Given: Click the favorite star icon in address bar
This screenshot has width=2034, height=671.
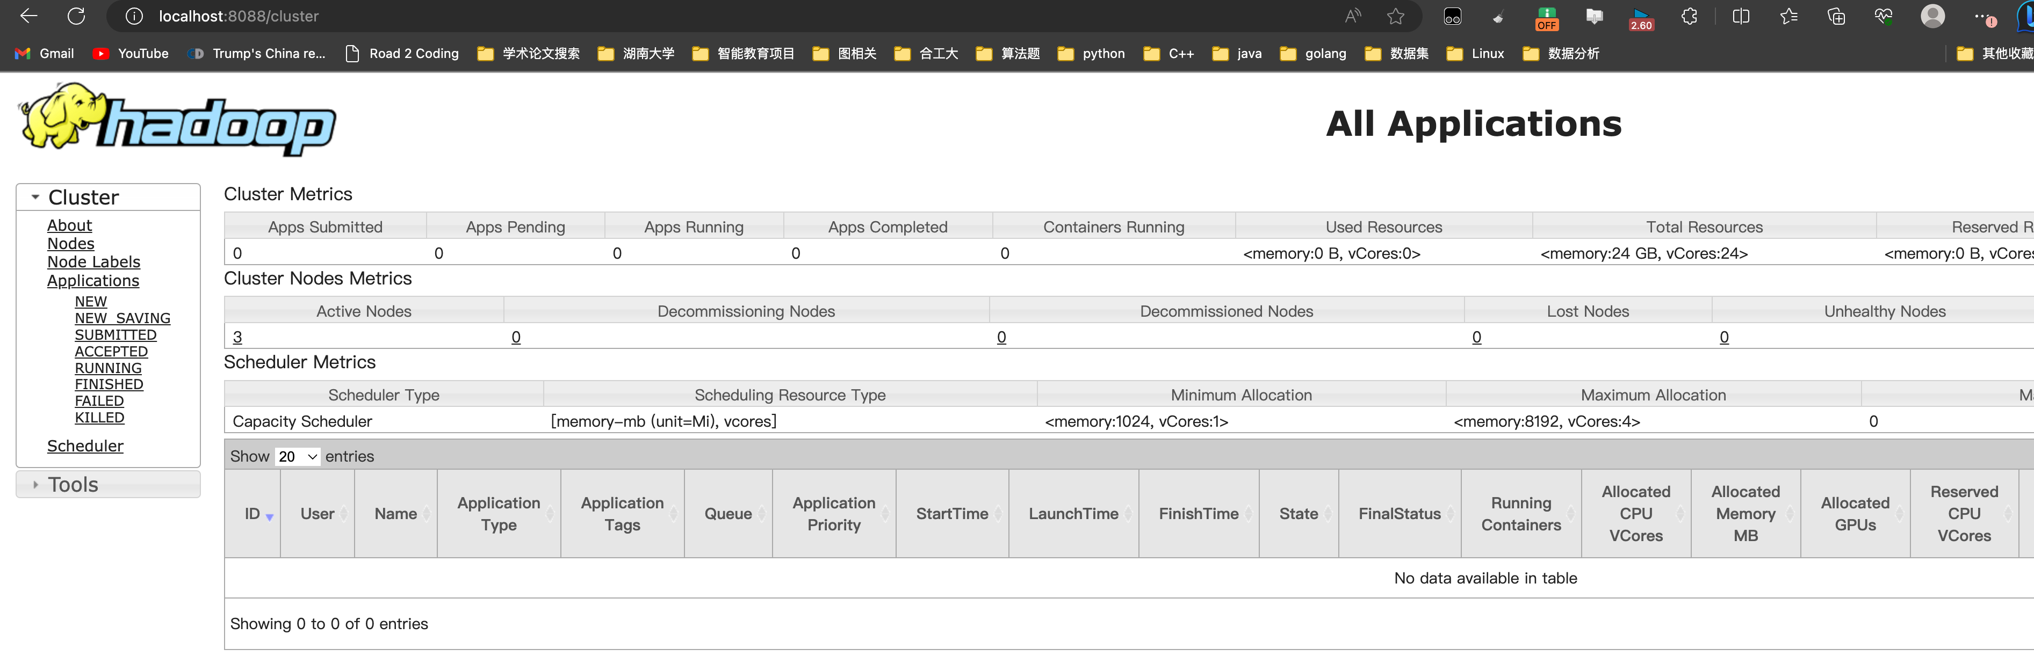Looking at the screenshot, I should point(1395,16).
